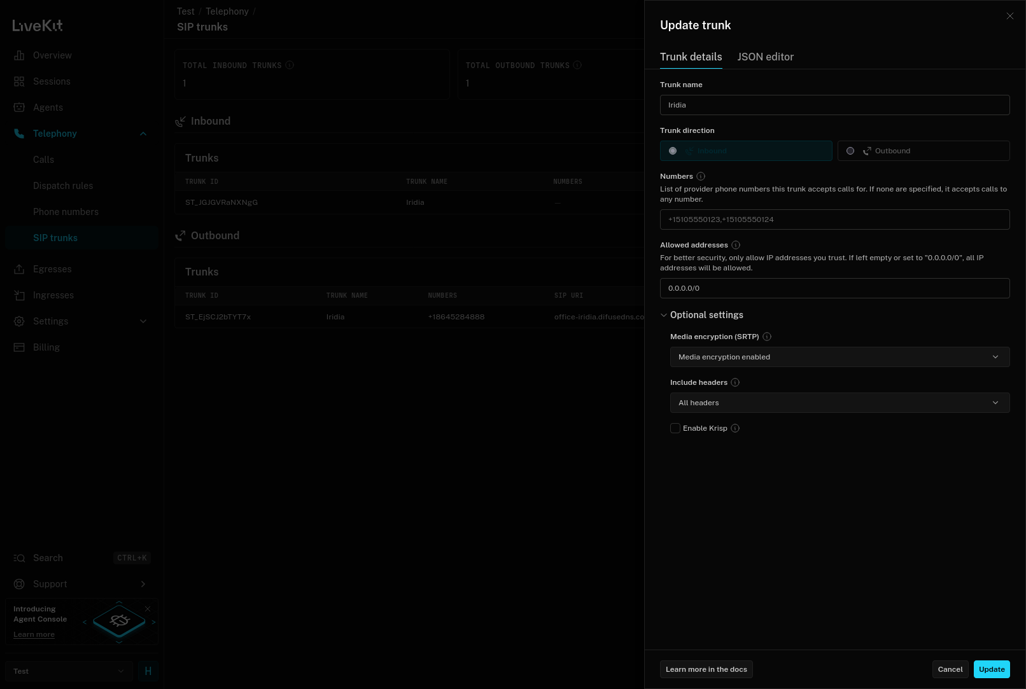The width and height of the screenshot is (1026, 689).
Task: Click the Enable Krisp info icon
Action: [735, 428]
